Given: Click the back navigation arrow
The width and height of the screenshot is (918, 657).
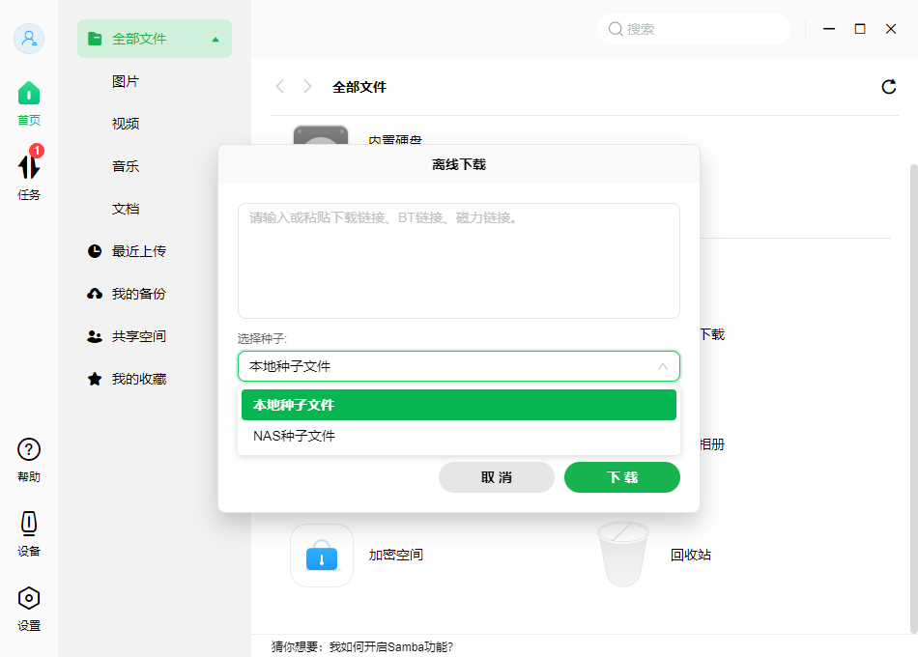Looking at the screenshot, I should point(279,86).
